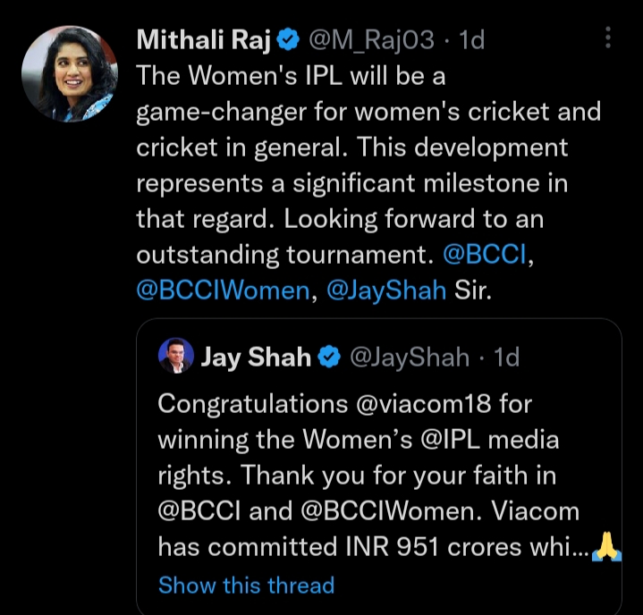Open the @JayShah handle in quoted tweet header
643x615 pixels.
[408, 357]
